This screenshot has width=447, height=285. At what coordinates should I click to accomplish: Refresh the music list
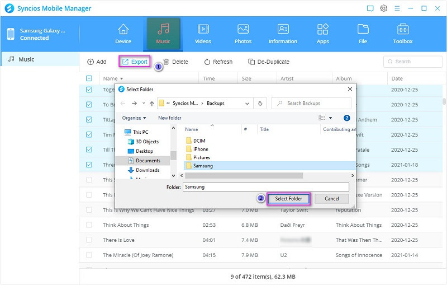(218, 62)
